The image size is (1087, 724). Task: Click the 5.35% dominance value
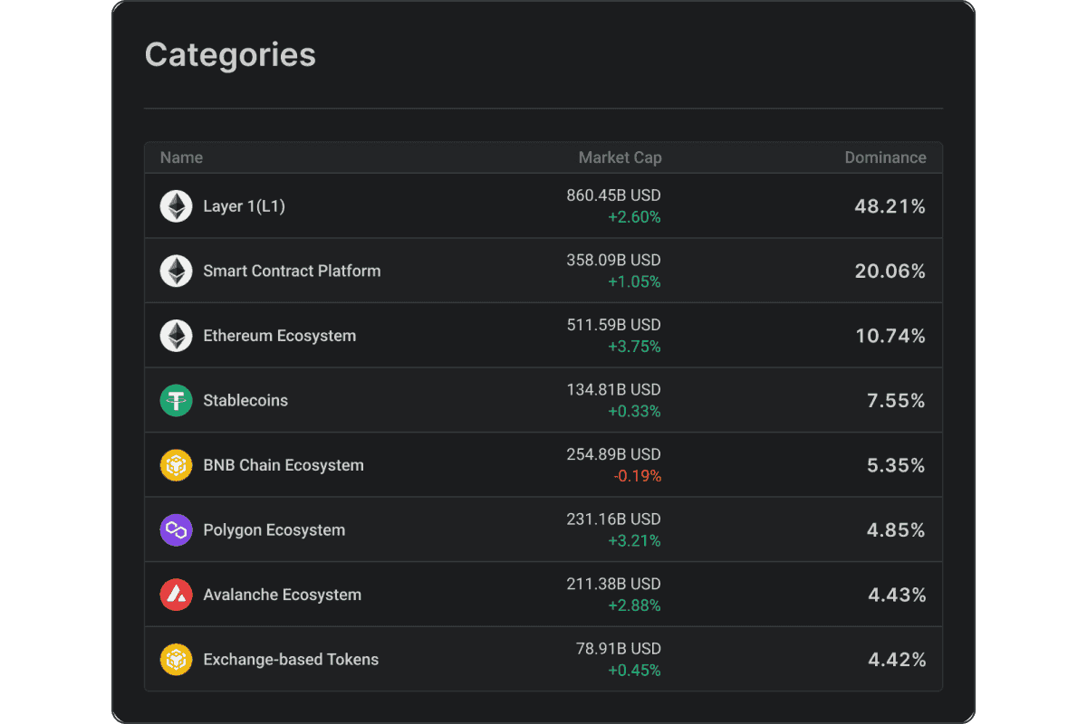point(896,465)
